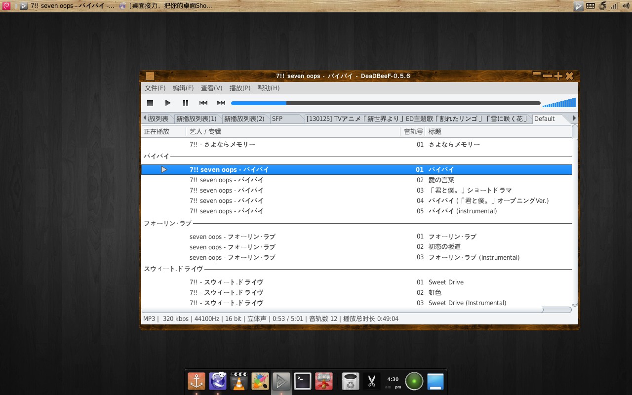Open the 查看(V) menu
Image resolution: width=632 pixels, height=395 pixels.
tap(211, 88)
